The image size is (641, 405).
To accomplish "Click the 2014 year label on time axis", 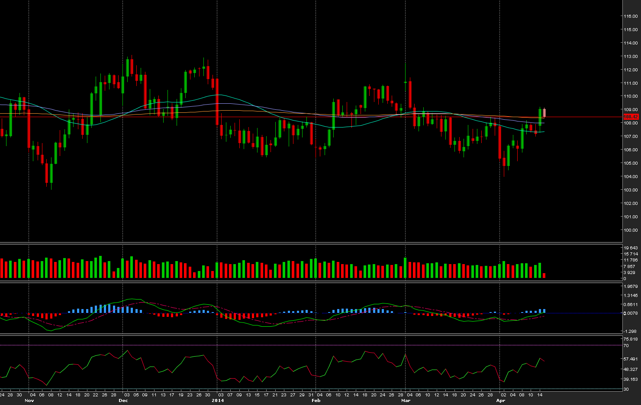I will tap(218, 401).
